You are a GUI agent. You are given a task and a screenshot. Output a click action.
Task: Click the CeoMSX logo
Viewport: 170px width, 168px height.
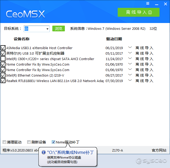pyautogui.click(x=25, y=14)
